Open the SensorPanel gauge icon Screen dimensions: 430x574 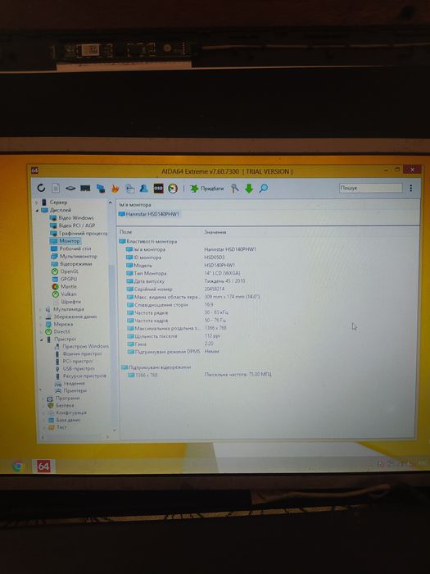click(x=173, y=188)
